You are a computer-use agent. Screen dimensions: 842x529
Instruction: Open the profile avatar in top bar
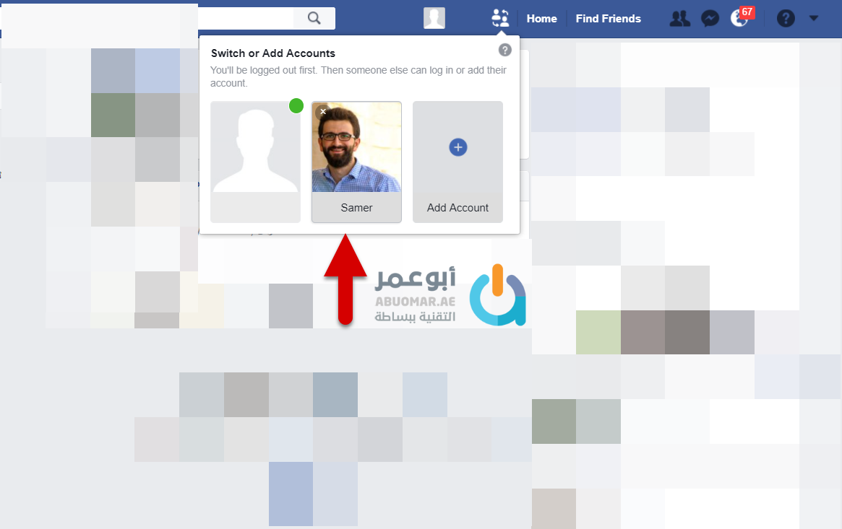coord(434,18)
